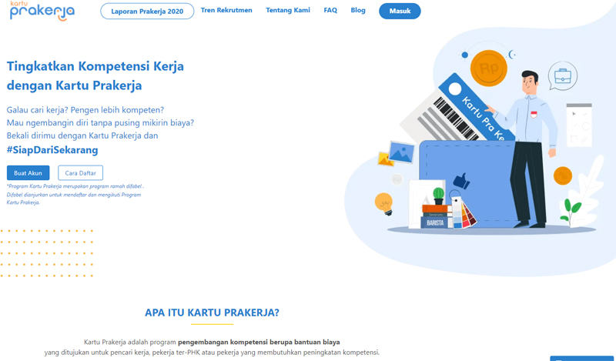This screenshot has width=616, height=361.
Task: Click text "Galau cari kerja? Pengen lebih kompeten?"
Action: 85,110
